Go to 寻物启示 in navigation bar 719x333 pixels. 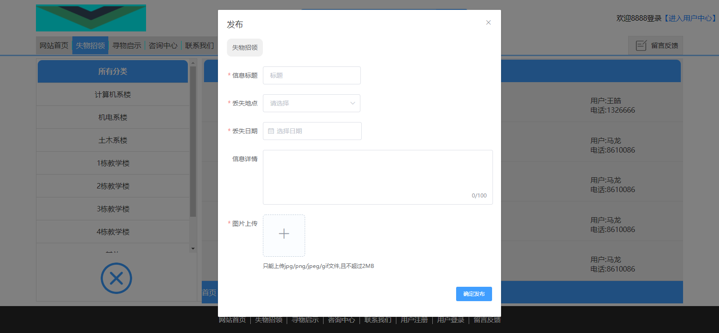127,45
